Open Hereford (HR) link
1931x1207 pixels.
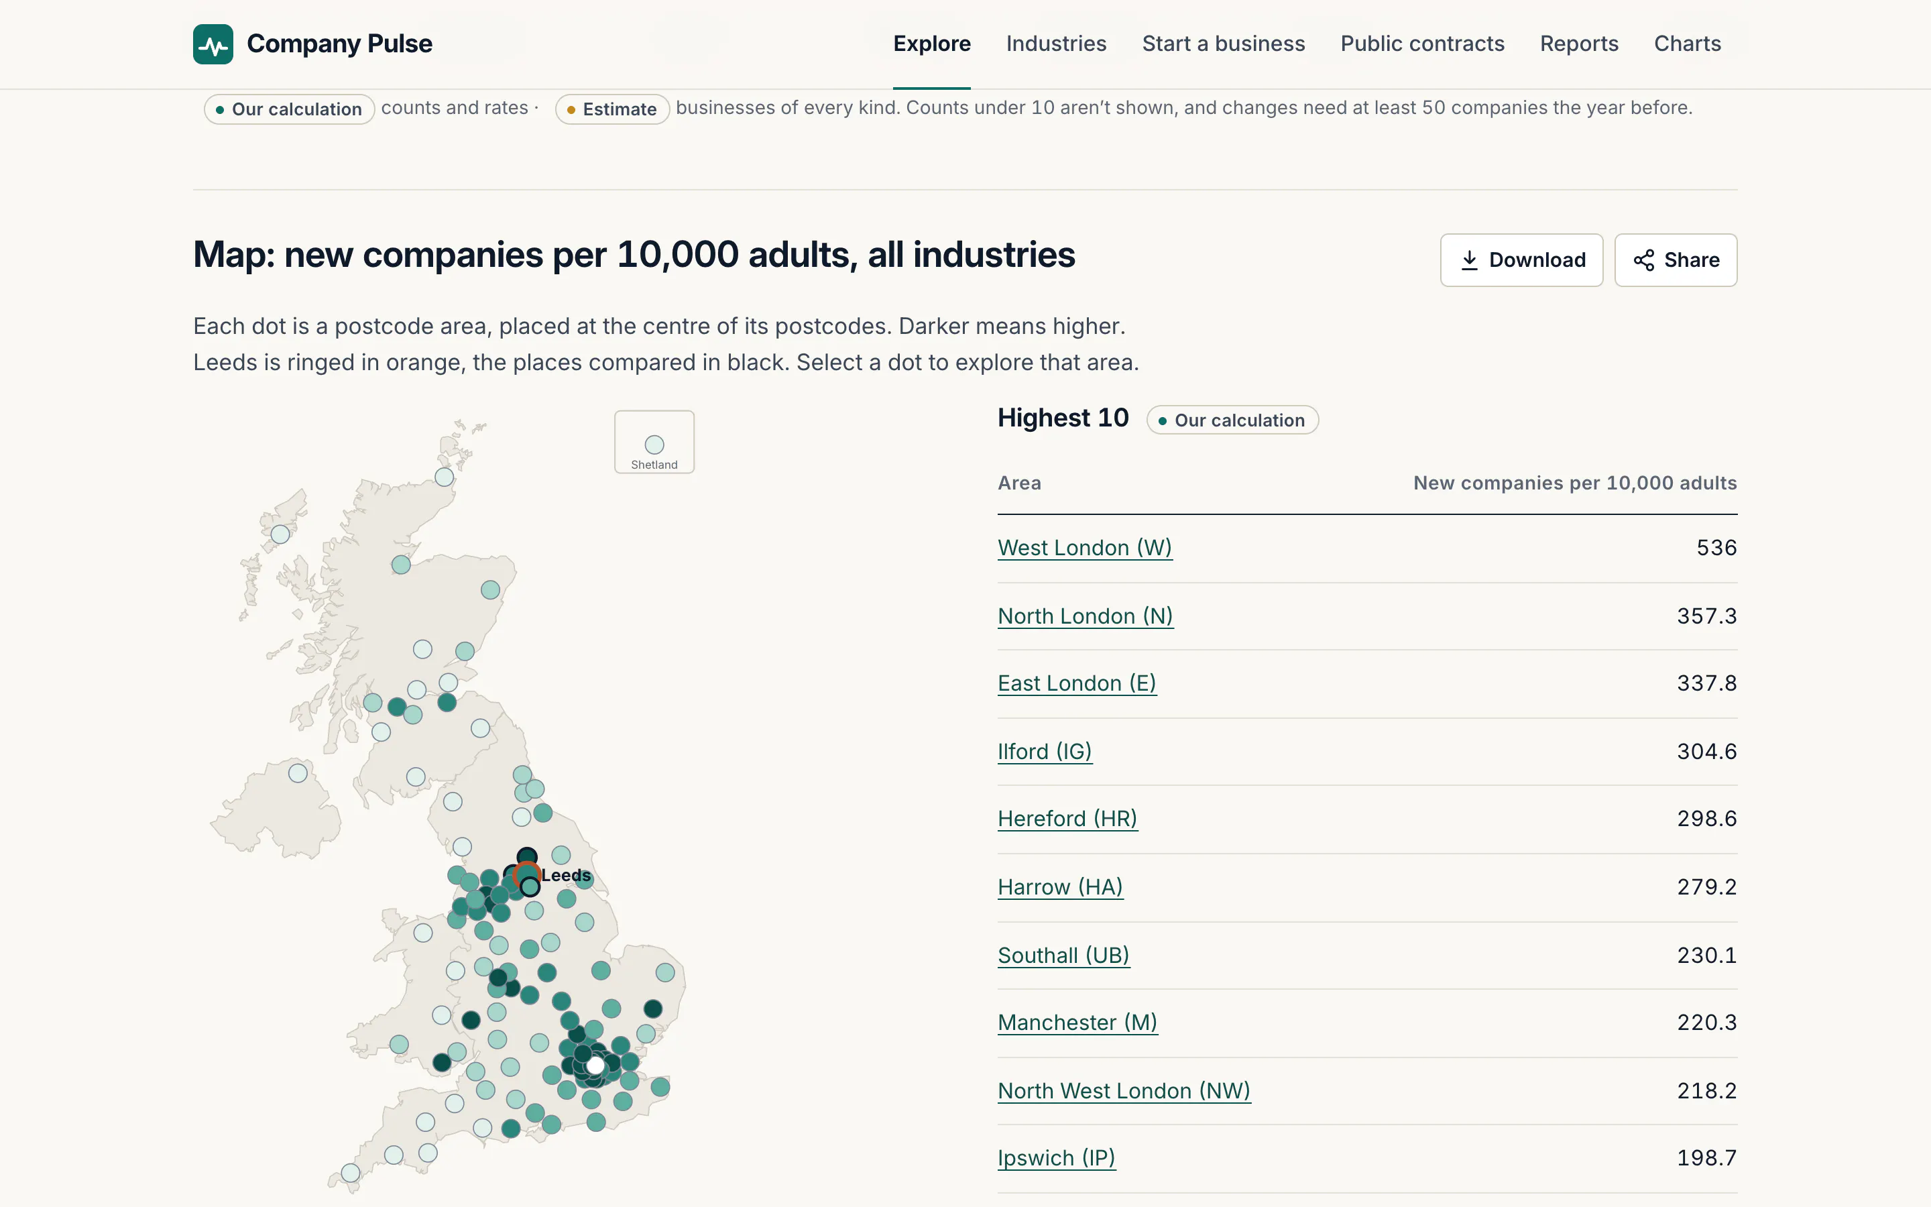[1067, 819]
